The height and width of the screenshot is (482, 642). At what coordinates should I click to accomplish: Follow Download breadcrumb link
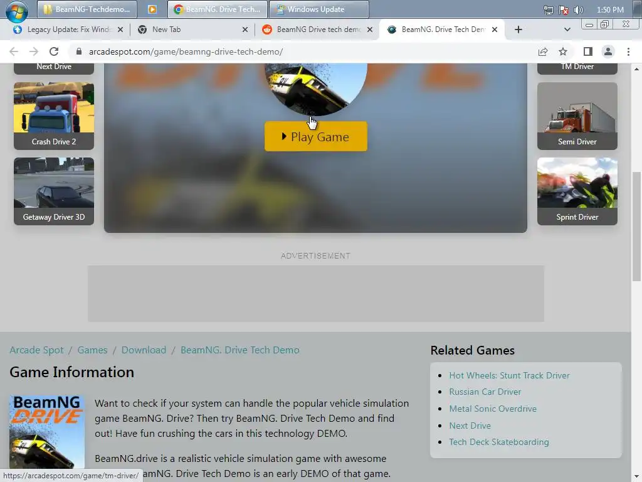coord(144,350)
